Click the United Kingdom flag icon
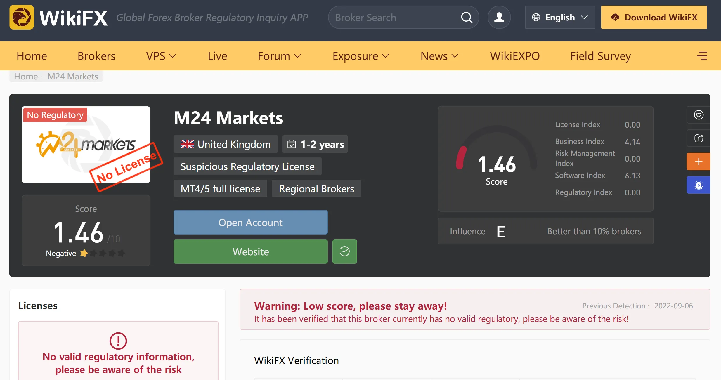 (187, 144)
